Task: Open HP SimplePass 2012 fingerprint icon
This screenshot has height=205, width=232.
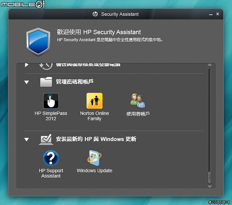Action: point(51,101)
